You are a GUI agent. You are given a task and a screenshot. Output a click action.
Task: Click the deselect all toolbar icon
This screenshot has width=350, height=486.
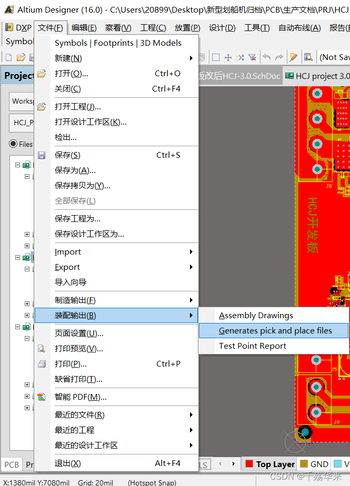240,57
